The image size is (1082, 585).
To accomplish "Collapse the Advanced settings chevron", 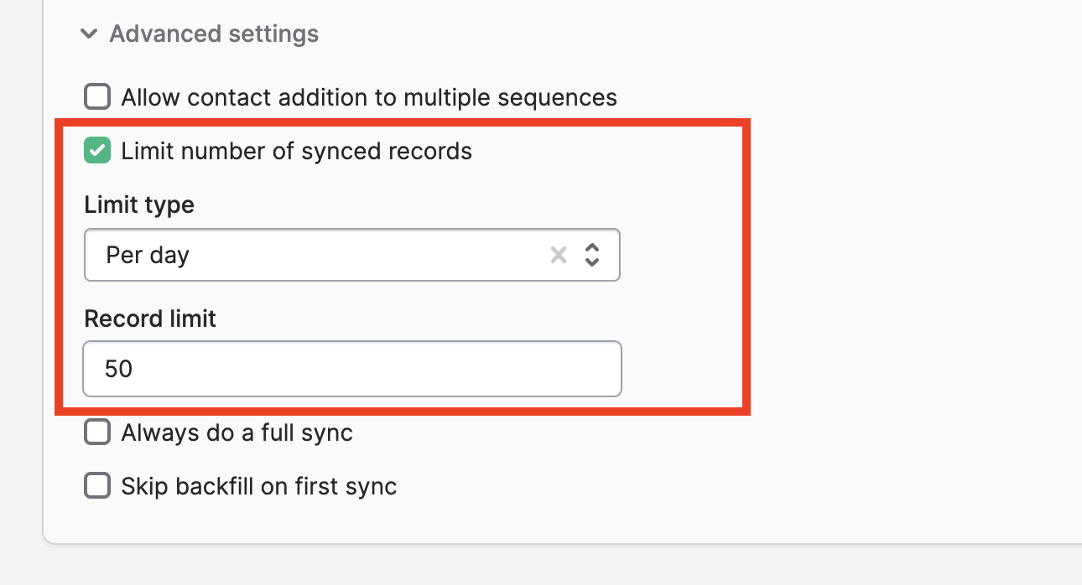I will tap(88, 34).
